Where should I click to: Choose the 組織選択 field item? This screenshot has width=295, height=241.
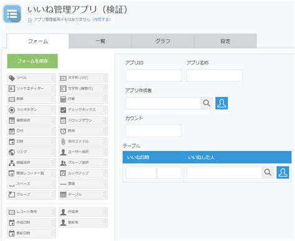pyautogui.click(x=31, y=163)
